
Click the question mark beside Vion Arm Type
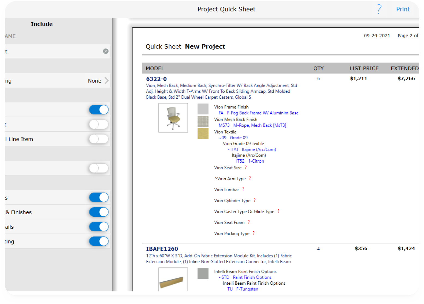click(x=250, y=178)
